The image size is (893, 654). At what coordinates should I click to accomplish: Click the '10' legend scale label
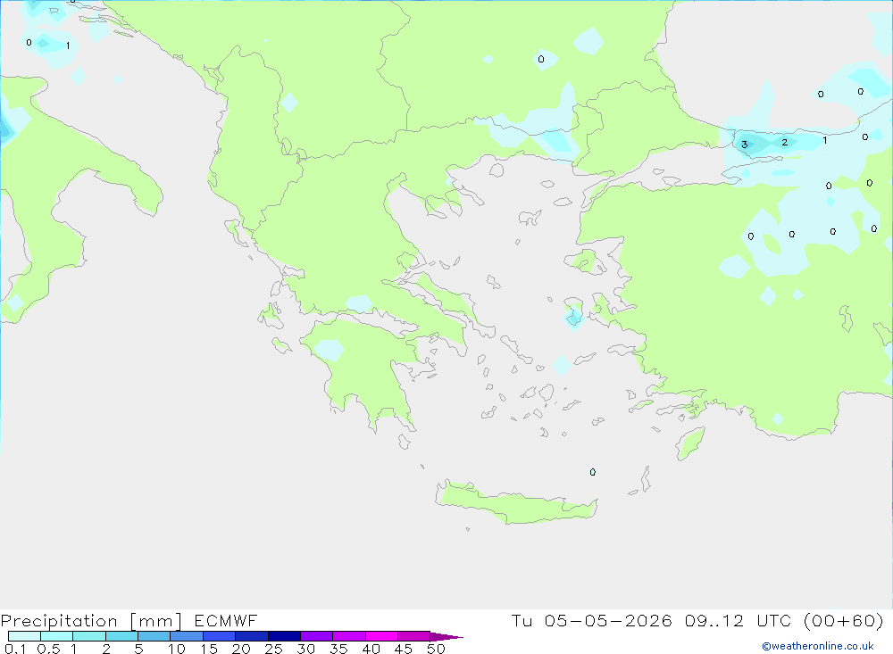coord(177,649)
